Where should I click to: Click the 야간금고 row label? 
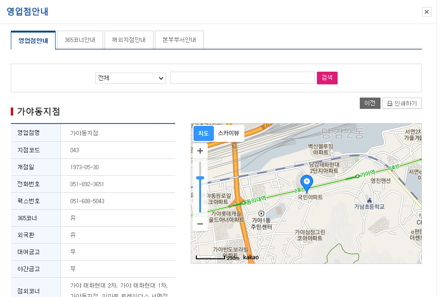28,269
